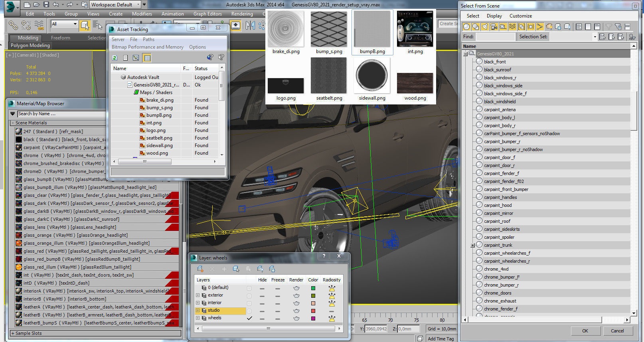Screen dimensions: 644x342
Task: Click Cancel in Select From Scene
Action: click(x=617, y=331)
